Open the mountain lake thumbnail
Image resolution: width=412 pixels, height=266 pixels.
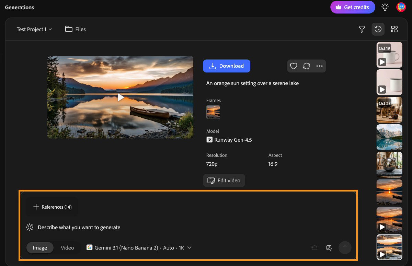point(389,137)
